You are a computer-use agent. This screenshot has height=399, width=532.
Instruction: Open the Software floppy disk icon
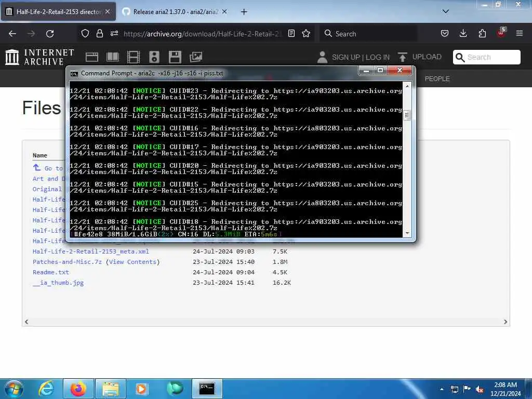click(x=175, y=57)
